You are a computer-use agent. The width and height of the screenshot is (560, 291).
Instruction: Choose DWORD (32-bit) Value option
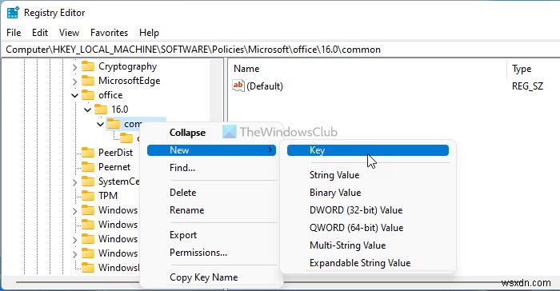(356, 210)
